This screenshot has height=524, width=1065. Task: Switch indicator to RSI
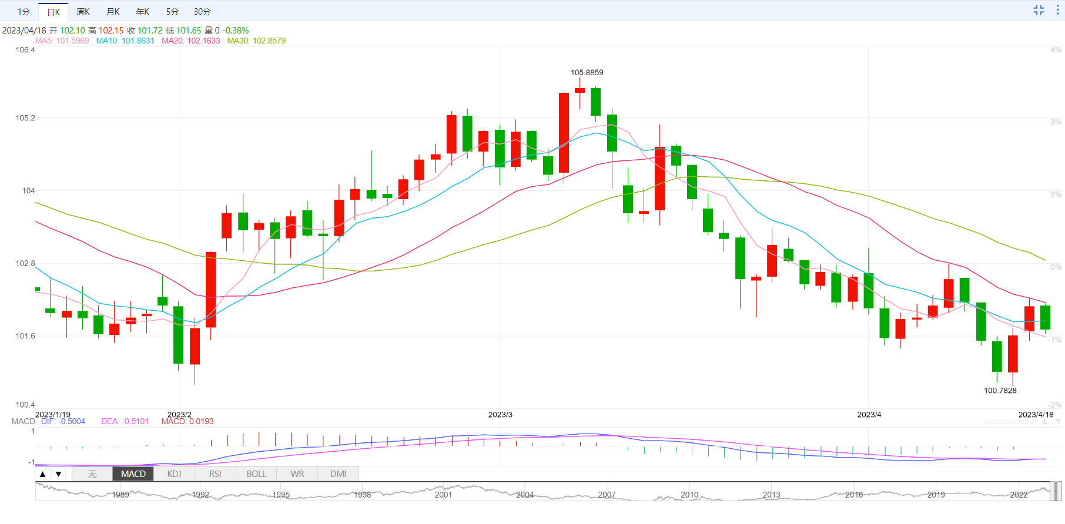215,474
